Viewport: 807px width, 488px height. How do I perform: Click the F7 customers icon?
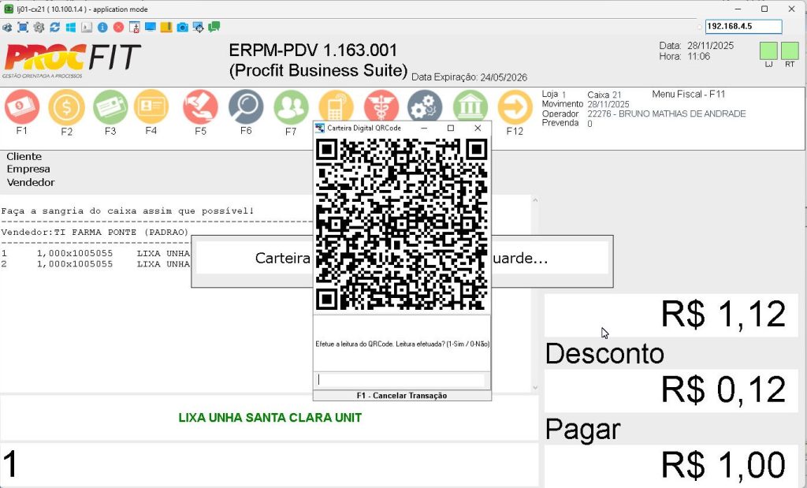(291, 106)
